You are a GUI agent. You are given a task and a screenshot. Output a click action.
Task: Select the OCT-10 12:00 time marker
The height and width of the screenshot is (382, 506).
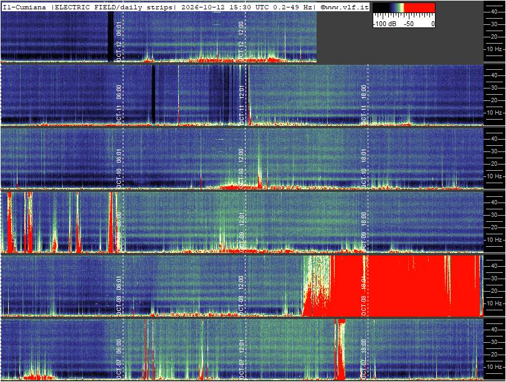(241, 168)
